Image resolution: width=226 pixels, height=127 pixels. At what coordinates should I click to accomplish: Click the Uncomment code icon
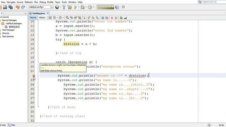[125, 18]
